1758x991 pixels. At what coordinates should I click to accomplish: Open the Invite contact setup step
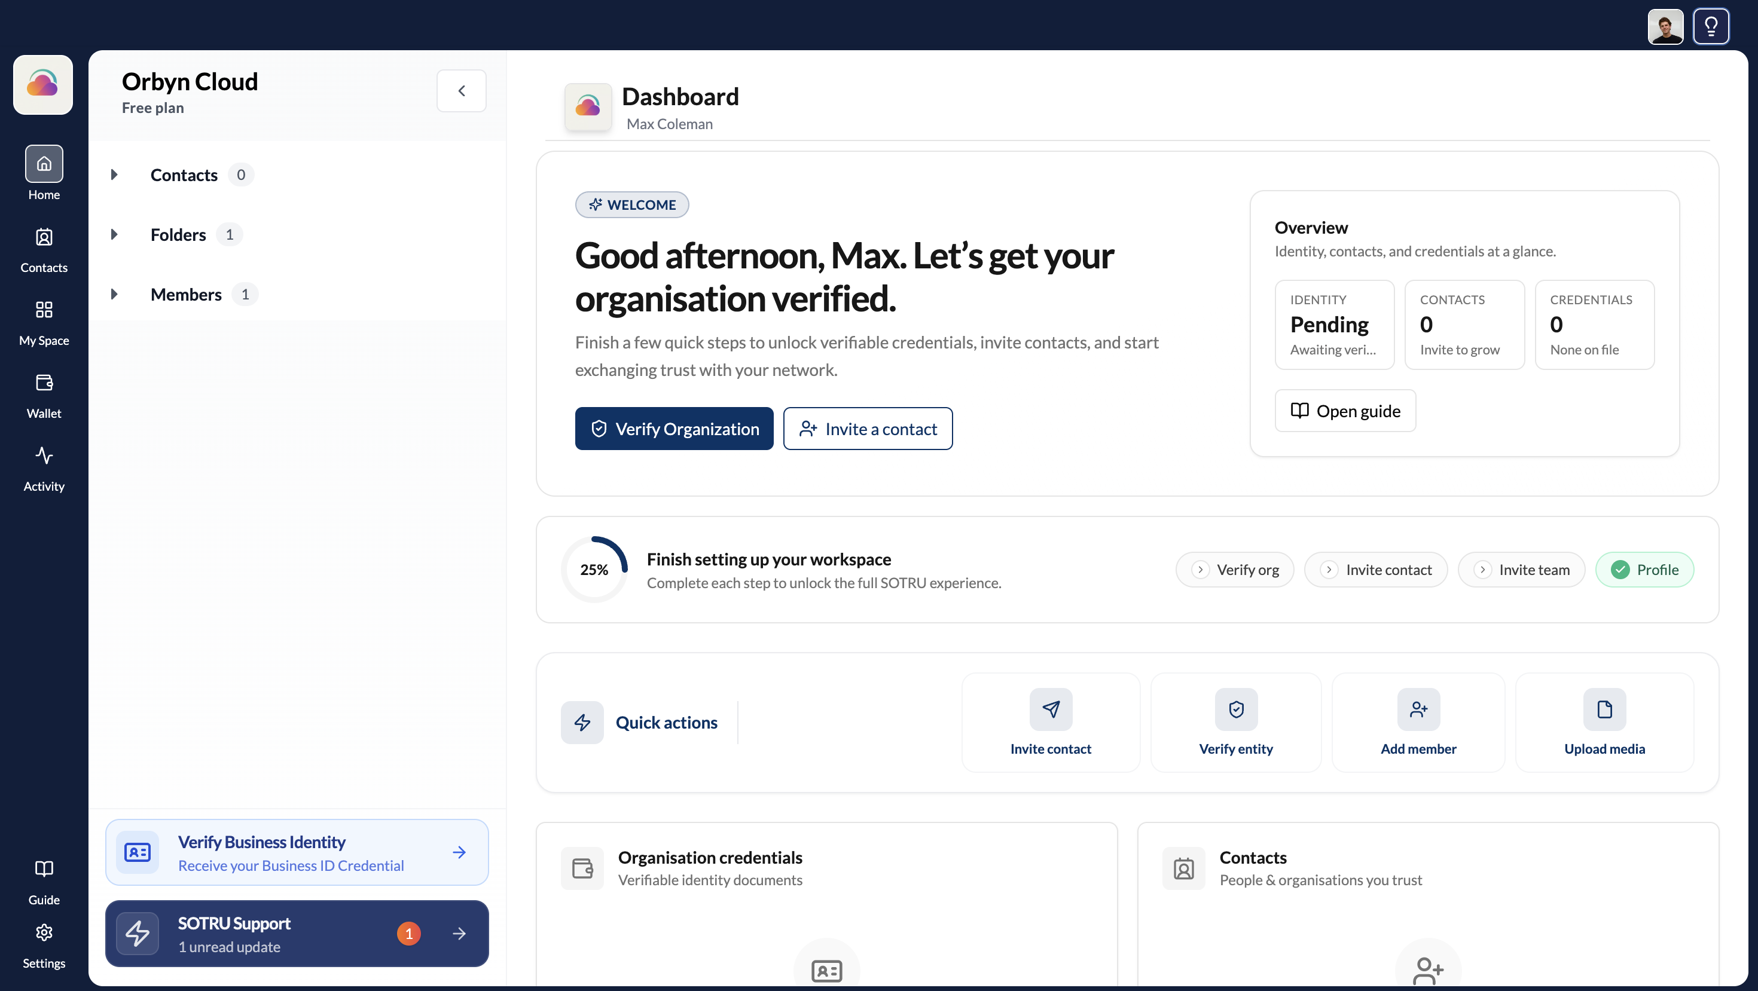point(1376,570)
